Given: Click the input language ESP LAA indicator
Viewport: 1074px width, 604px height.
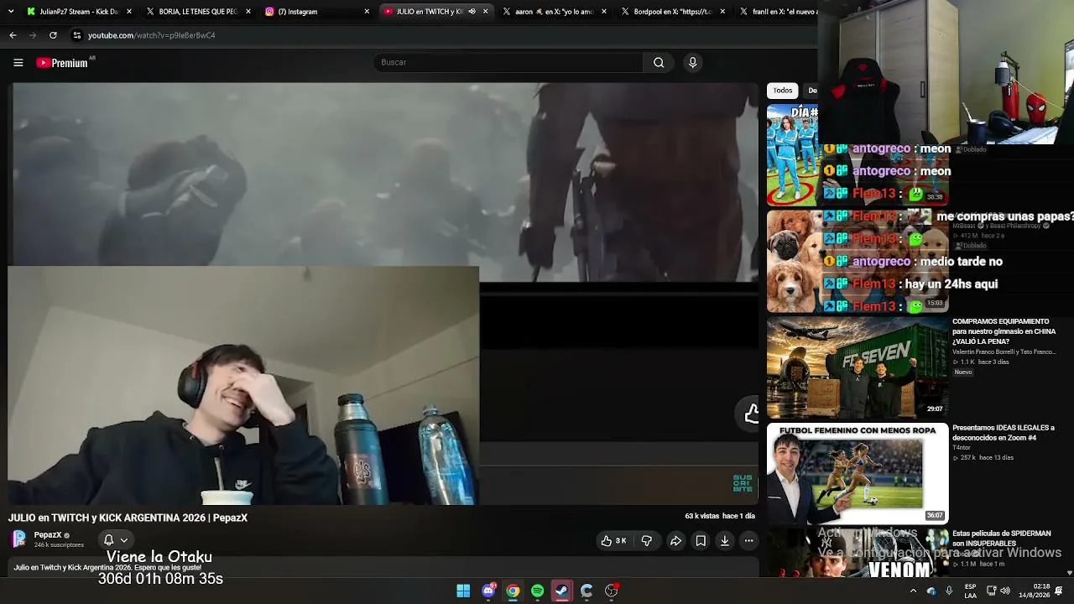Looking at the screenshot, I should coord(970,591).
